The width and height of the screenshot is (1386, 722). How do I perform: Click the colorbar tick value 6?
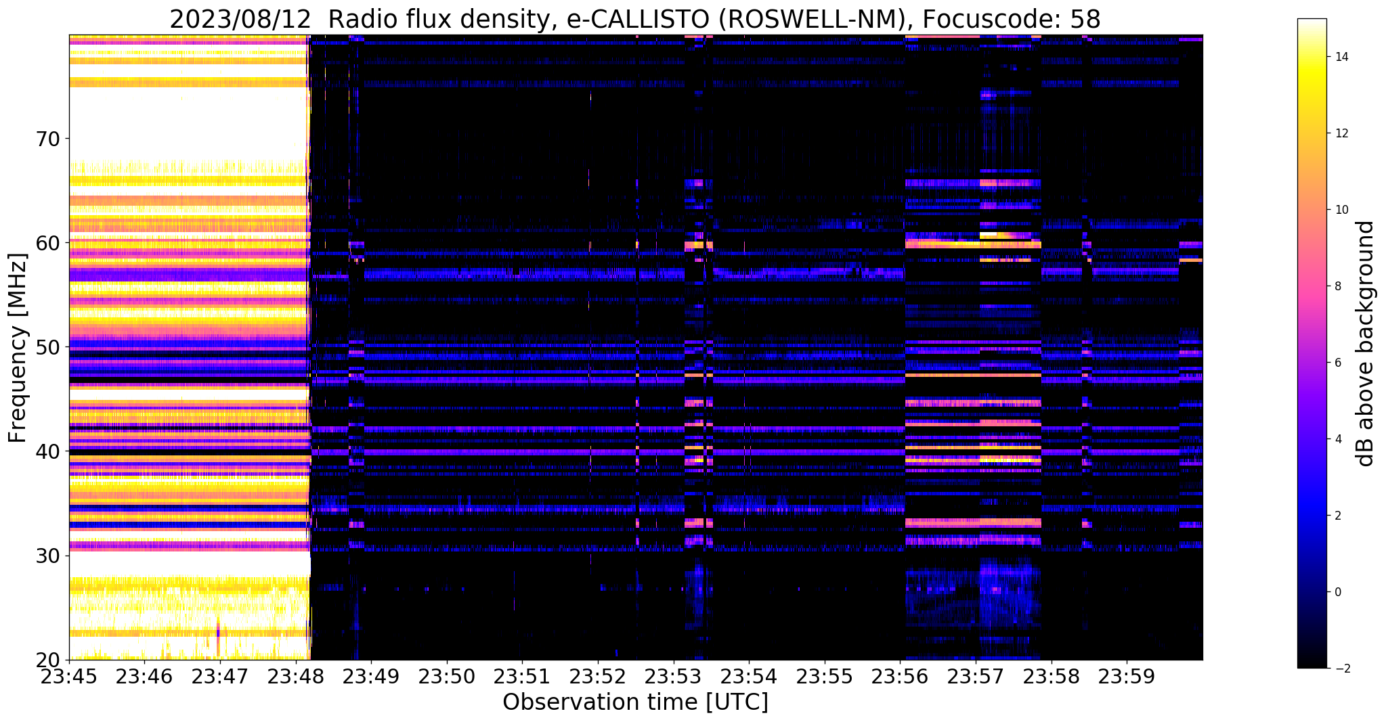click(1337, 363)
